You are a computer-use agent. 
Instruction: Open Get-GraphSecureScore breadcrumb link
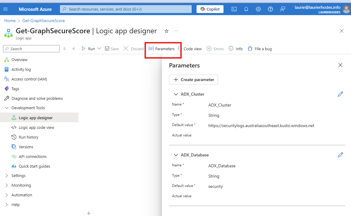pyautogui.click(x=43, y=21)
